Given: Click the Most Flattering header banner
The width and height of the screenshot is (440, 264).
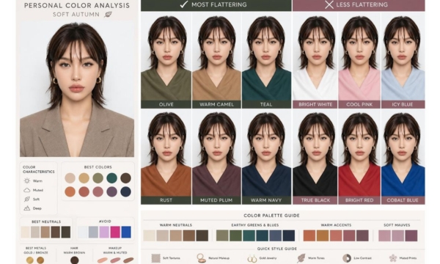Looking at the screenshot, I should pos(216,5).
